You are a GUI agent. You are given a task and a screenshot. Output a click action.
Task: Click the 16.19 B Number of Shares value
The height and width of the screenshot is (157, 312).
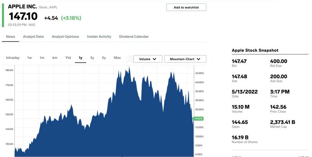[240, 138]
